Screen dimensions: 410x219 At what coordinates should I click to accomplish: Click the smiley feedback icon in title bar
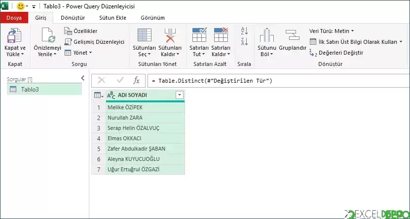point(20,6)
